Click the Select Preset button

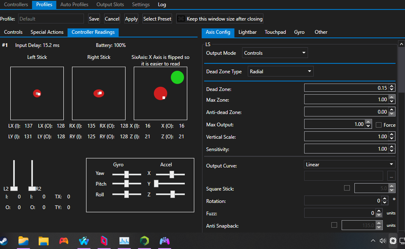(x=157, y=19)
